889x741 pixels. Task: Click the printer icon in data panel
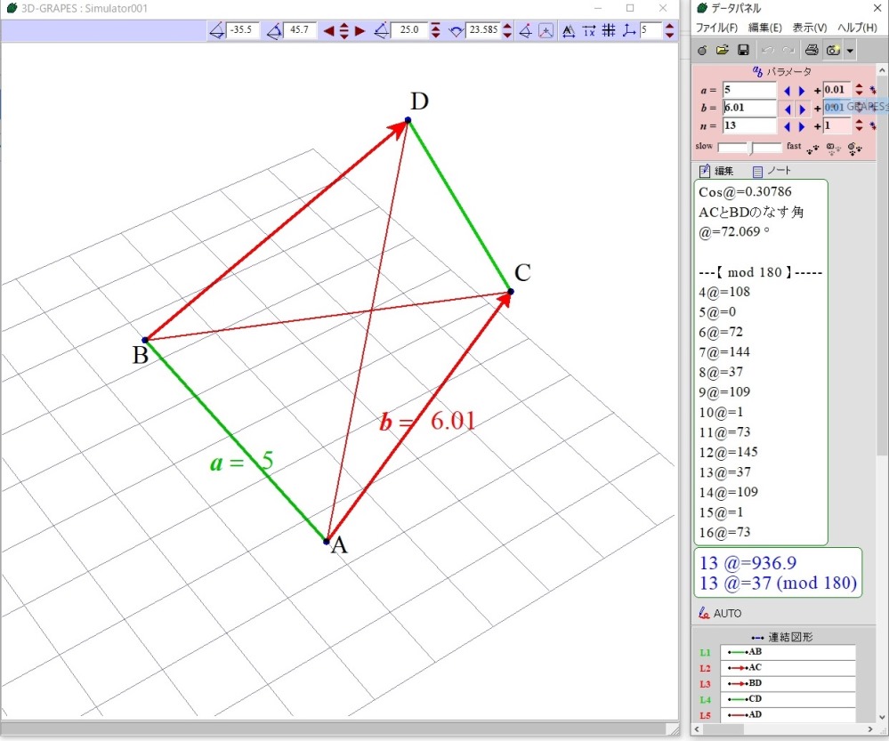pyautogui.click(x=812, y=50)
